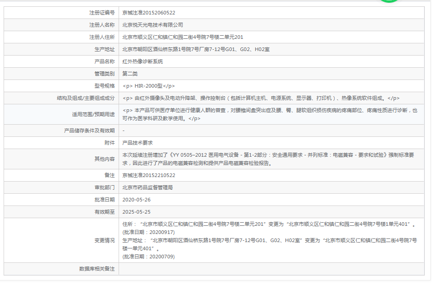Click the 注册人住所 address cell

click(x=180, y=37)
